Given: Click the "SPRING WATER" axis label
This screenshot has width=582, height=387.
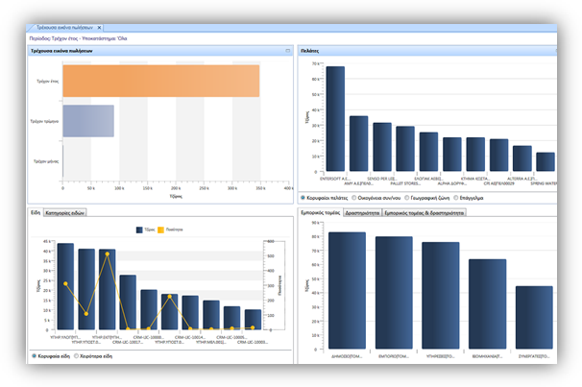Looking at the screenshot, I should [544, 183].
